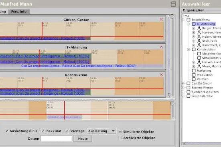Click the Heute button
Viewport: 221px width, 147px height.
[x=83, y=139]
